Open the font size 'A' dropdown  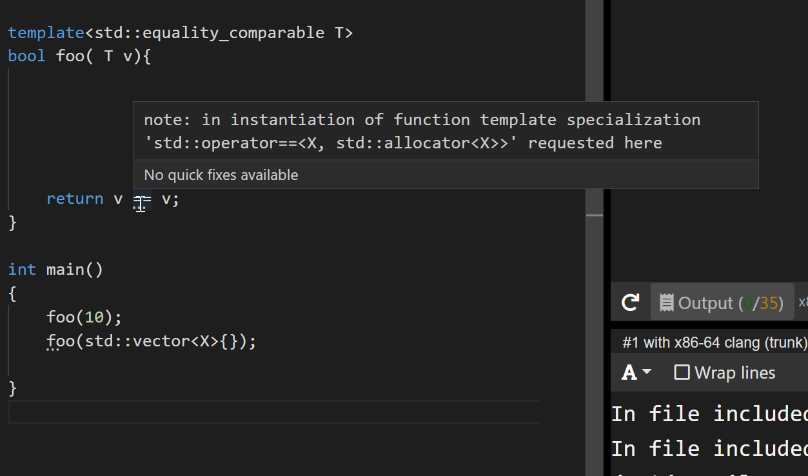(x=636, y=373)
